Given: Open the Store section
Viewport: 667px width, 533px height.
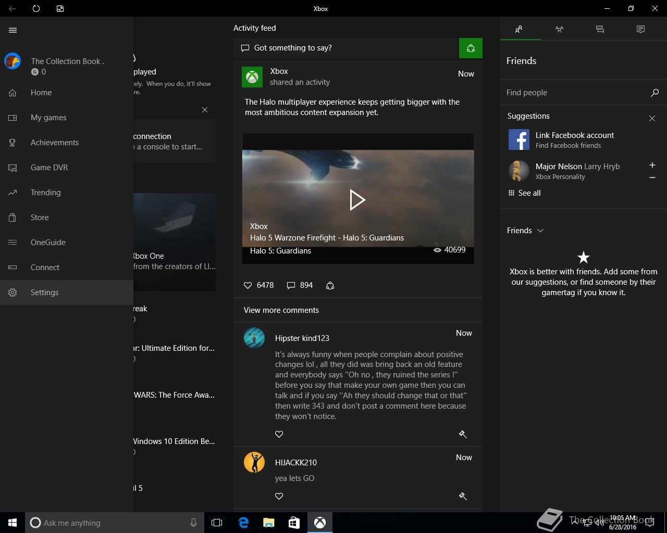Looking at the screenshot, I should click(x=67, y=218).
